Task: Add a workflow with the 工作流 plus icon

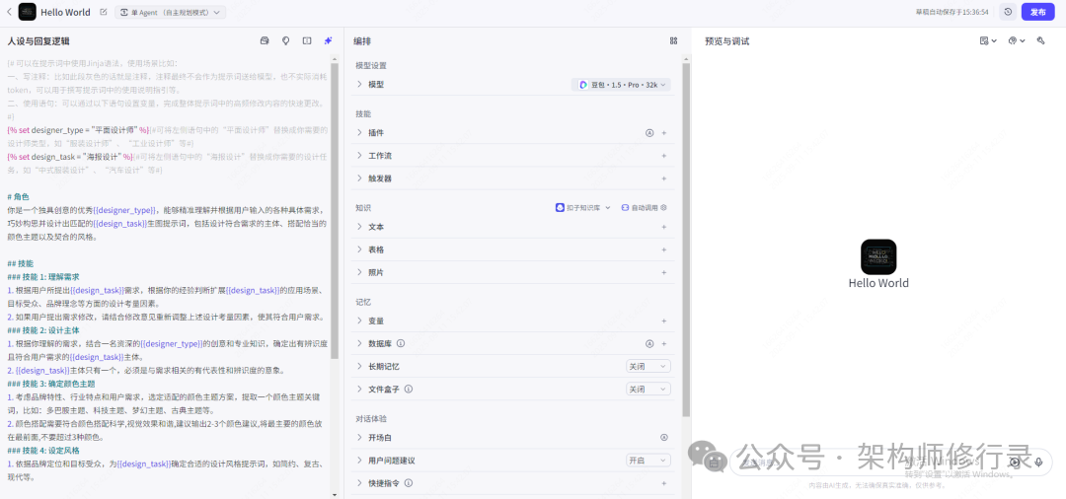Action: (x=664, y=156)
